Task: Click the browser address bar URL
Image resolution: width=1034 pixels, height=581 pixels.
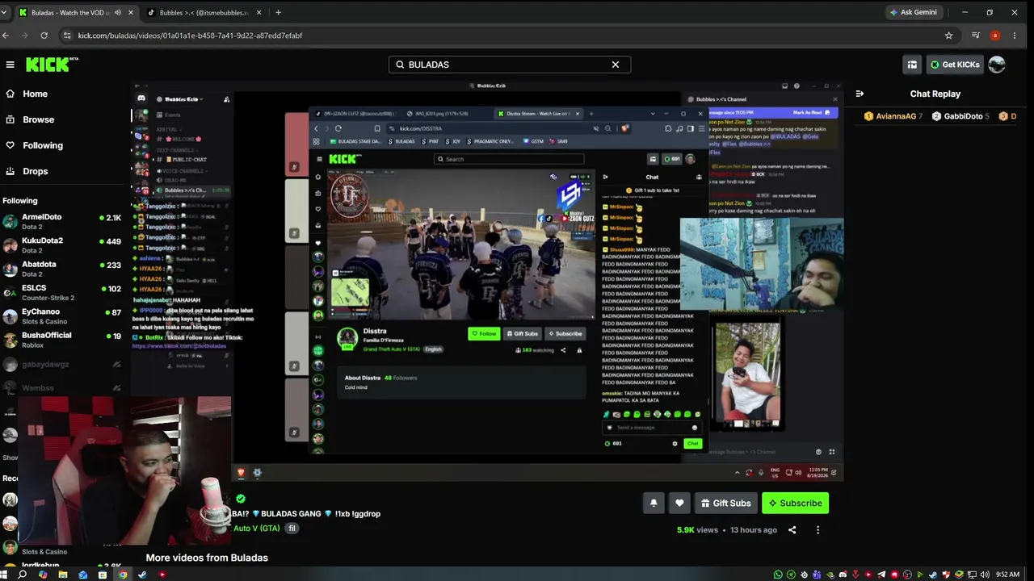Action: click(190, 36)
